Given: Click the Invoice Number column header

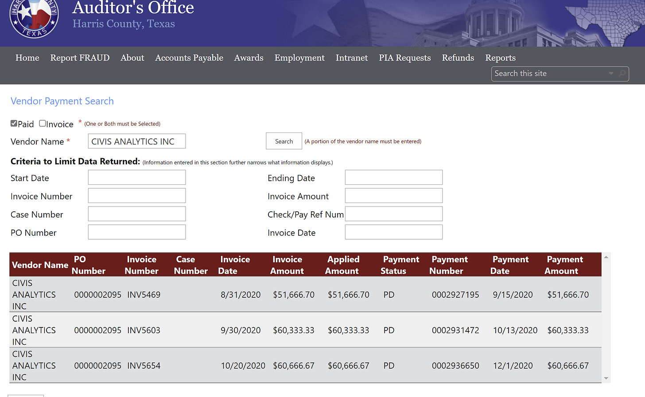Looking at the screenshot, I should point(142,265).
